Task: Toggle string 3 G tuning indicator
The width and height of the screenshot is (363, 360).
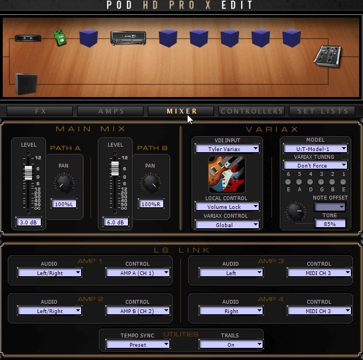Action: coord(321,182)
